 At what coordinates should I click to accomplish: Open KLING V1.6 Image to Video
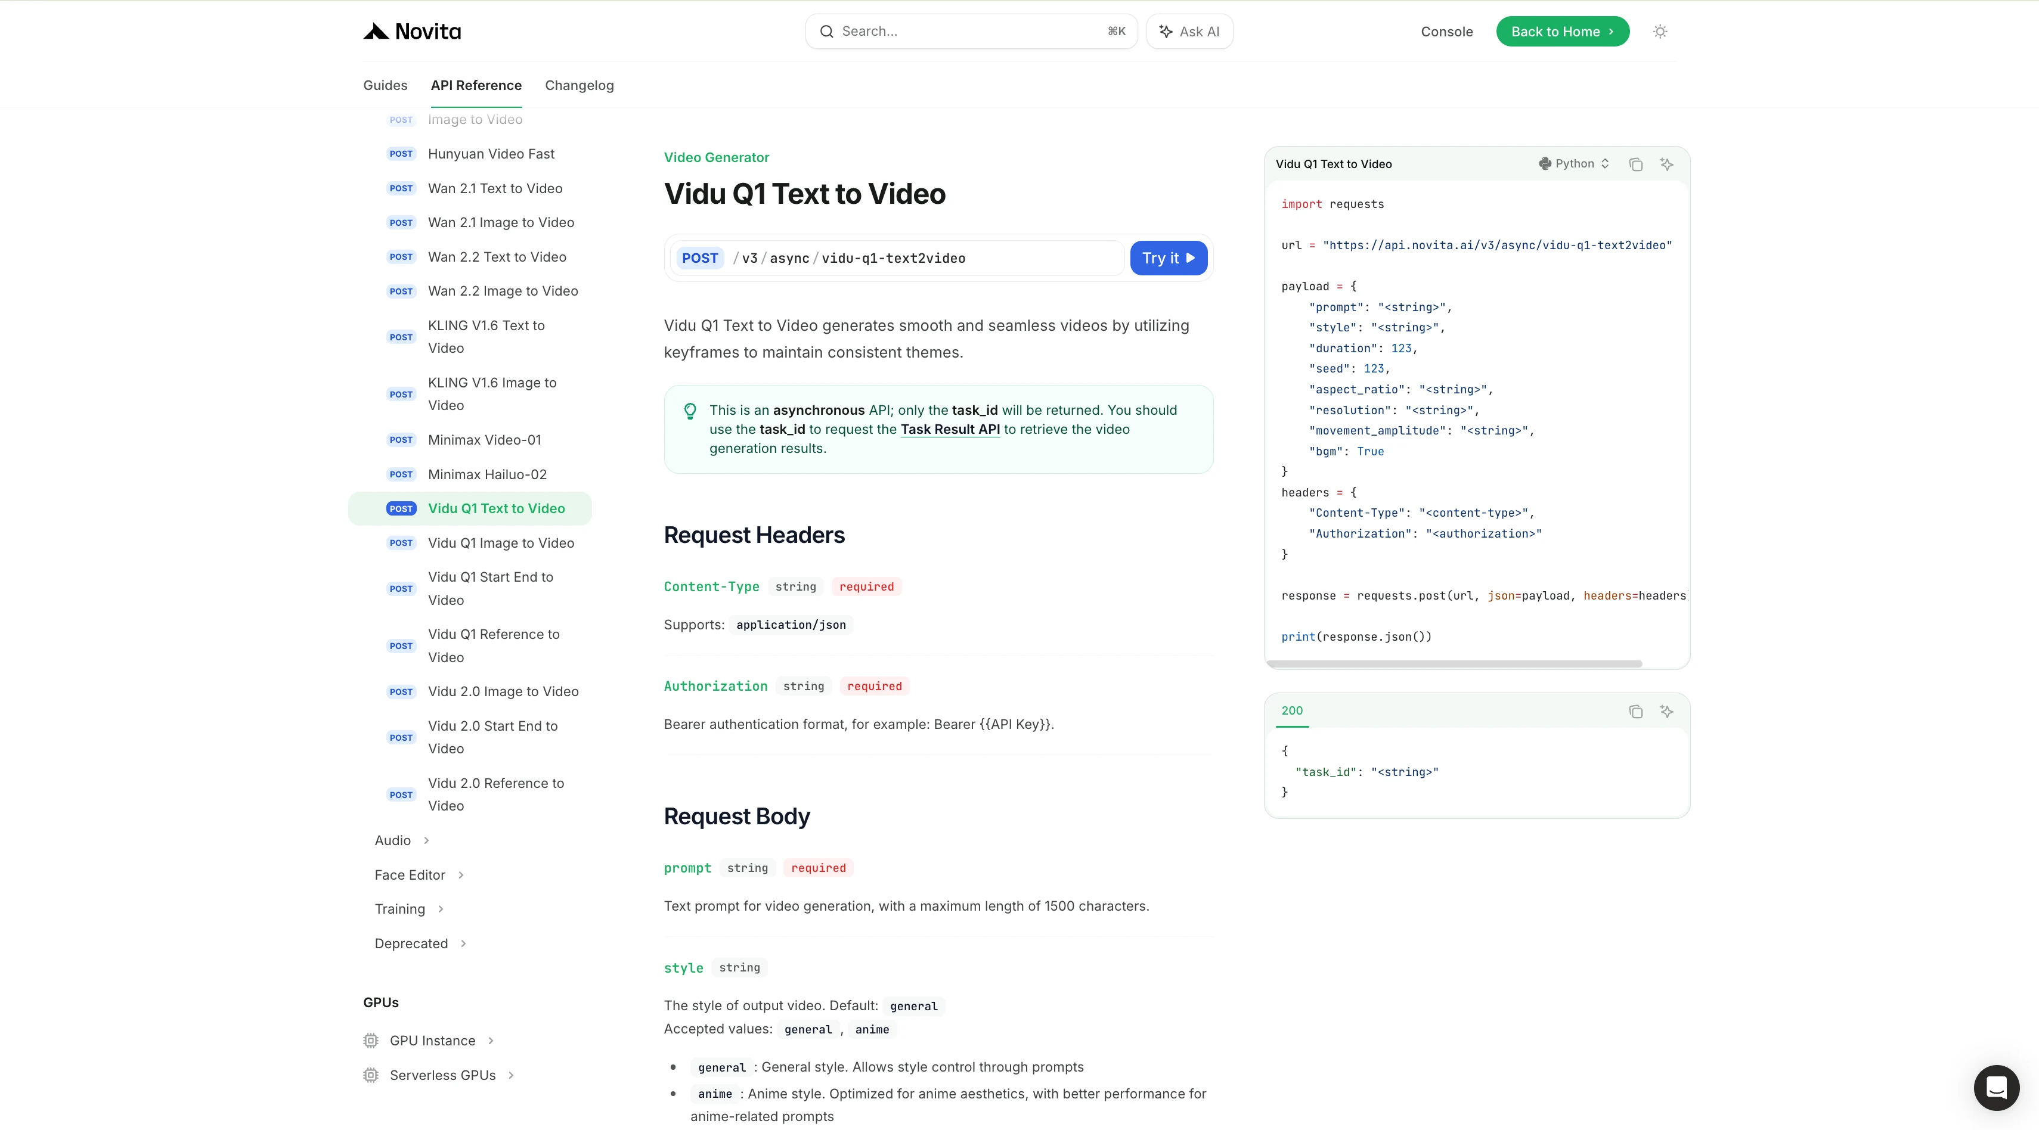[492, 394]
